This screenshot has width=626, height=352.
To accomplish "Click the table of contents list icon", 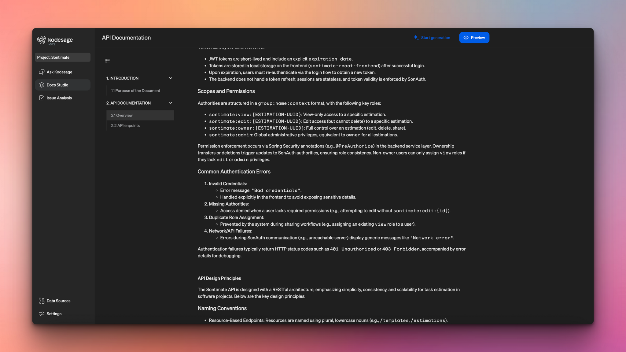I will (x=108, y=61).
